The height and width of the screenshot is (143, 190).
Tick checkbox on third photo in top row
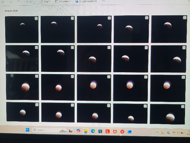[109, 18]
